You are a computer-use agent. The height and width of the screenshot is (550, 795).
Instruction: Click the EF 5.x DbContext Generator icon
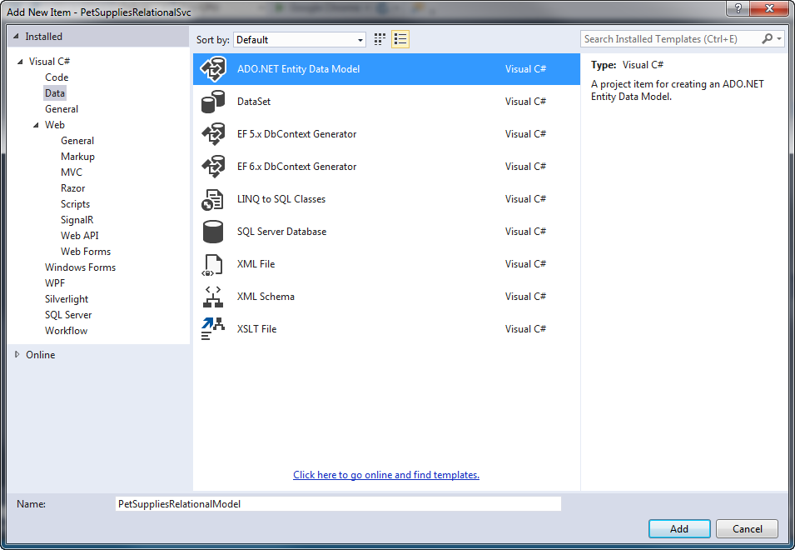pyautogui.click(x=213, y=134)
